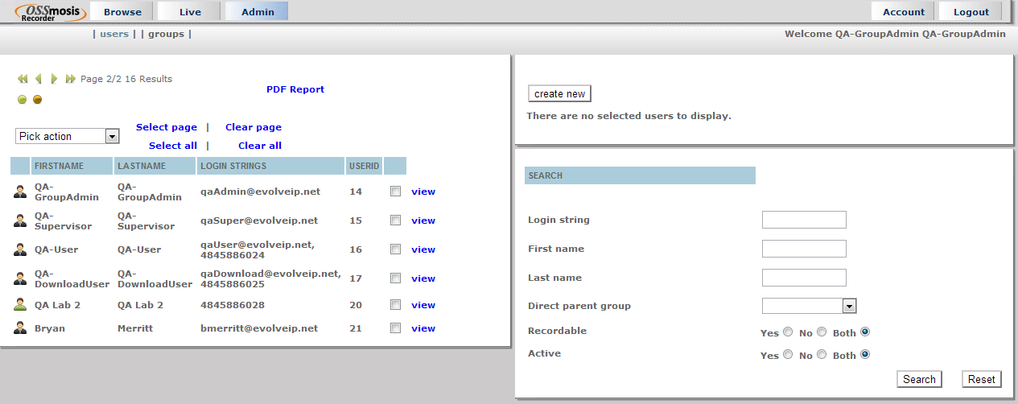Image resolution: width=1018 pixels, height=404 pixels.
Task: Click the user icon beside QA Lab 2
Action: [20, 305]
